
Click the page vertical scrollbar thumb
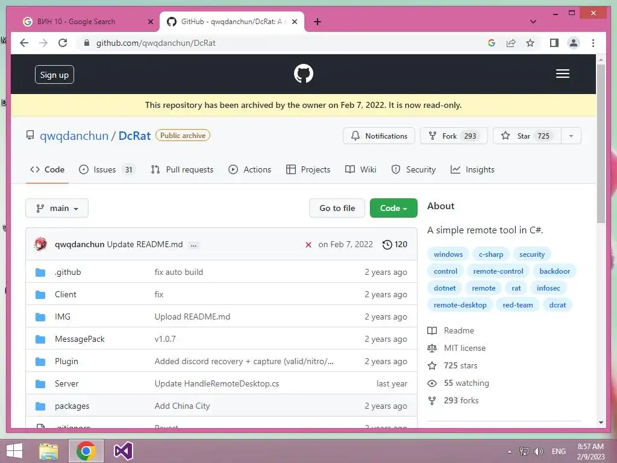(x=601, y=143)
